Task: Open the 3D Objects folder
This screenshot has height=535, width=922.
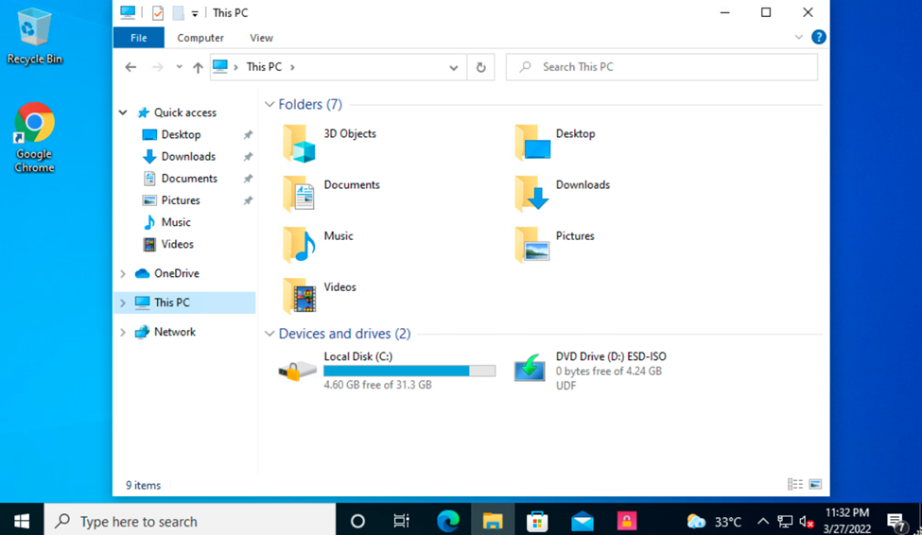Action: click(329, 143)
